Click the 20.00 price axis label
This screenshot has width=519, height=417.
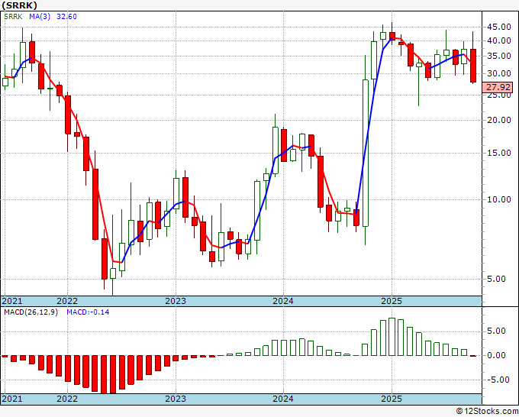(499, 120)
